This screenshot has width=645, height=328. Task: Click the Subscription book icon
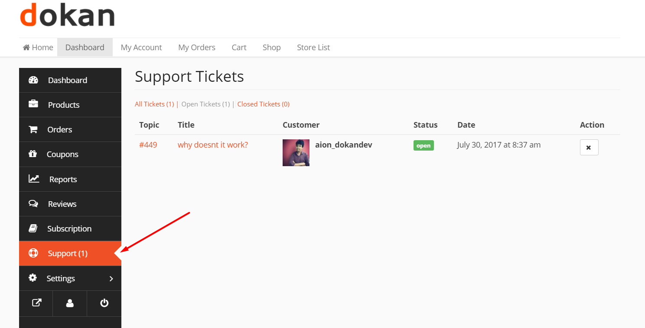point(33,228)
